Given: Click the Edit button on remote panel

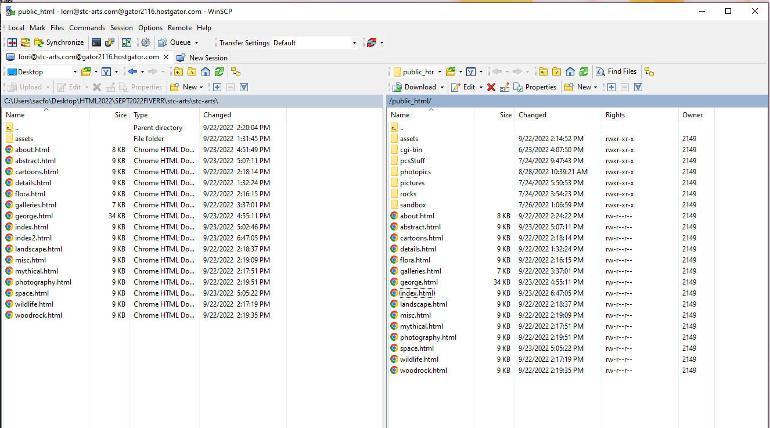Looking at the screenshot, I should [x=466, y=87].
